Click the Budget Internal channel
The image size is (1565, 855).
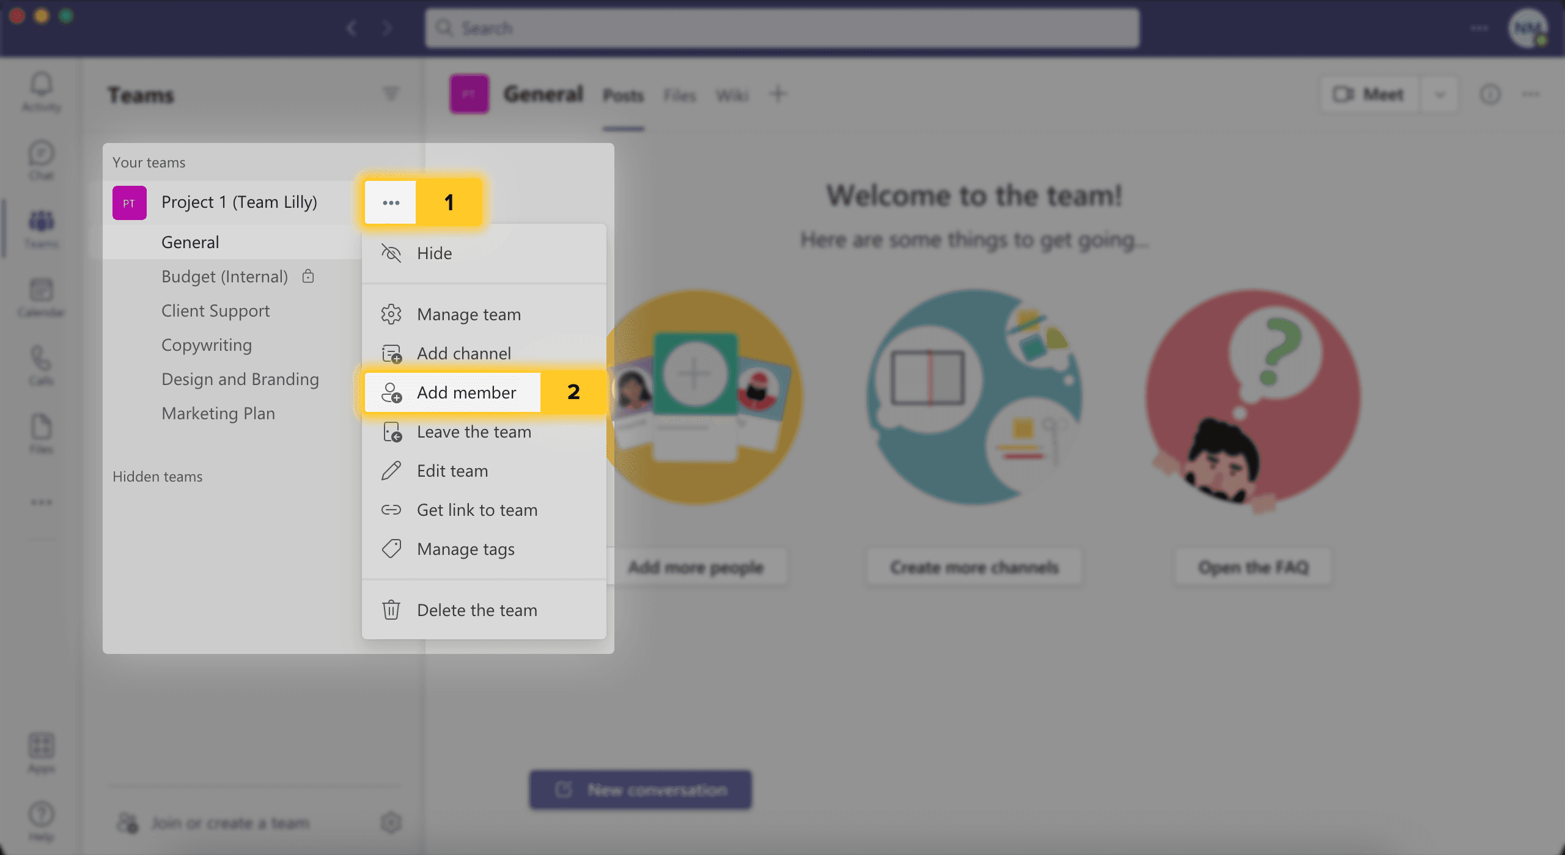pos(224,276)
